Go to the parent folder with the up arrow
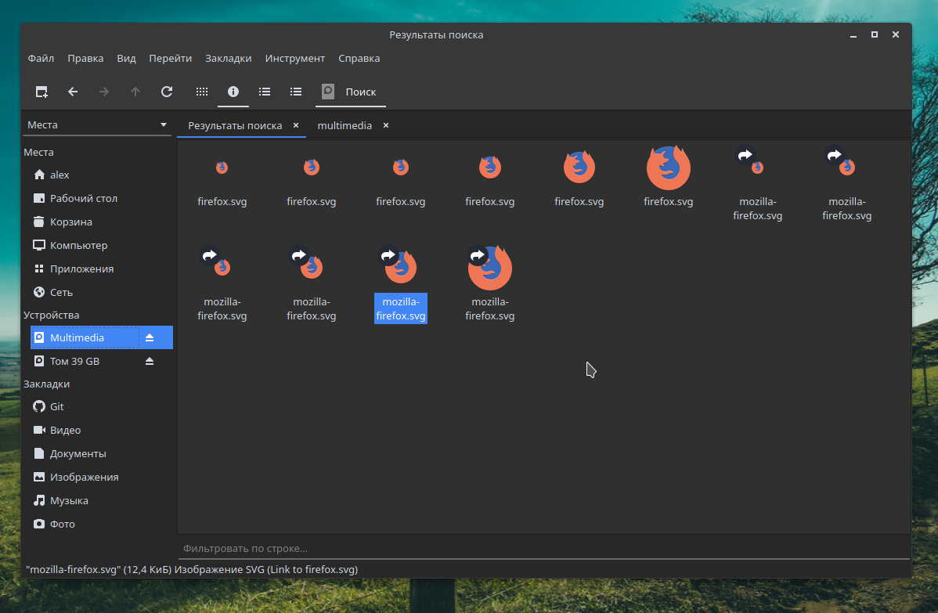 (x=135, y=92)
